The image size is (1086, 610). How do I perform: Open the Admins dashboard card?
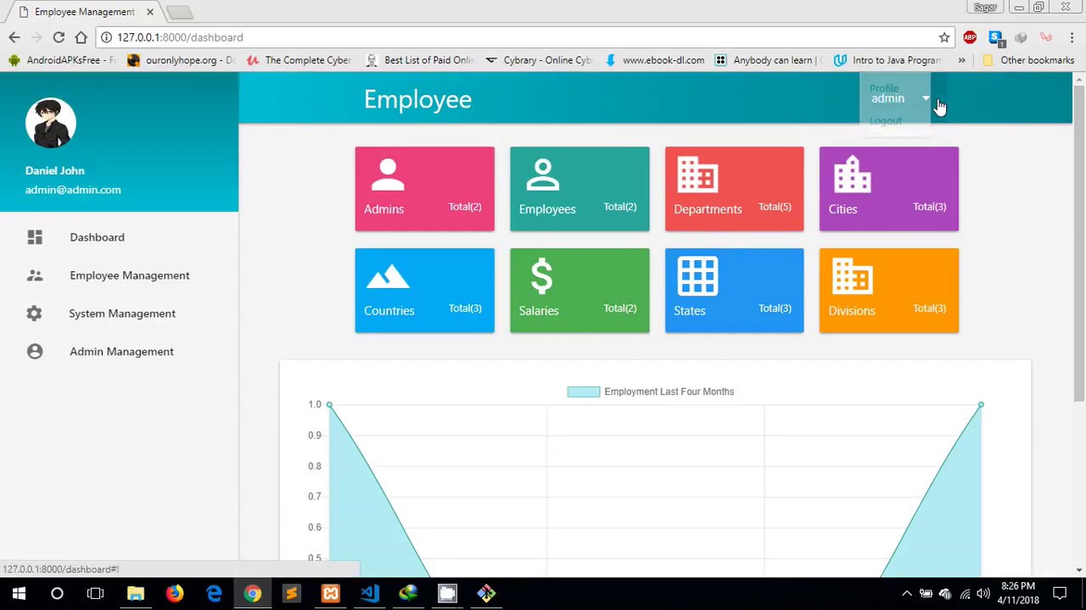424,189
